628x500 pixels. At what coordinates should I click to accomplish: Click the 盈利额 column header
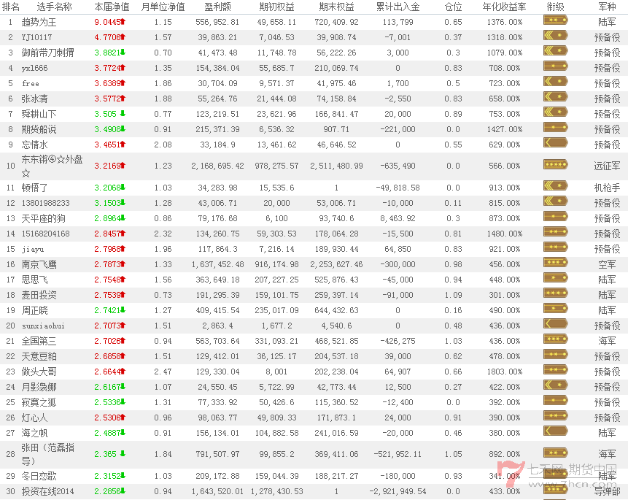(x=217, y=7)
